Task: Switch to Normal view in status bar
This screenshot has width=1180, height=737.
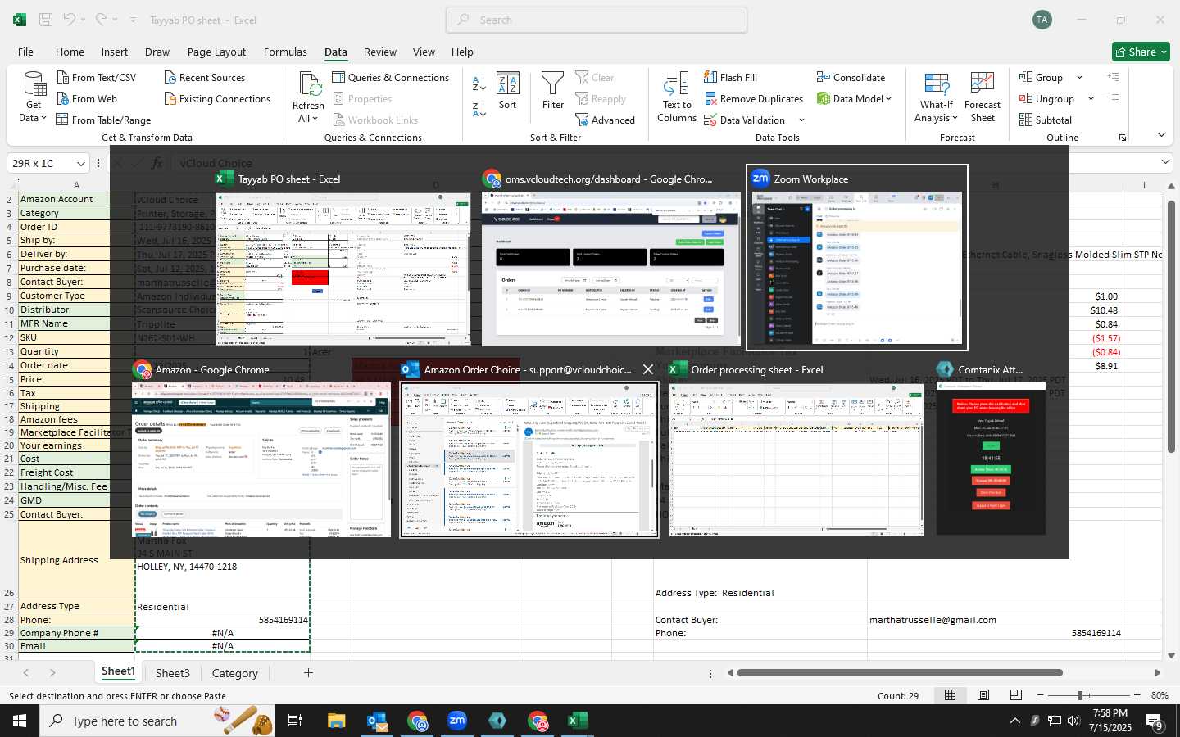Action: pyautogui.click(x=950, y=694)
